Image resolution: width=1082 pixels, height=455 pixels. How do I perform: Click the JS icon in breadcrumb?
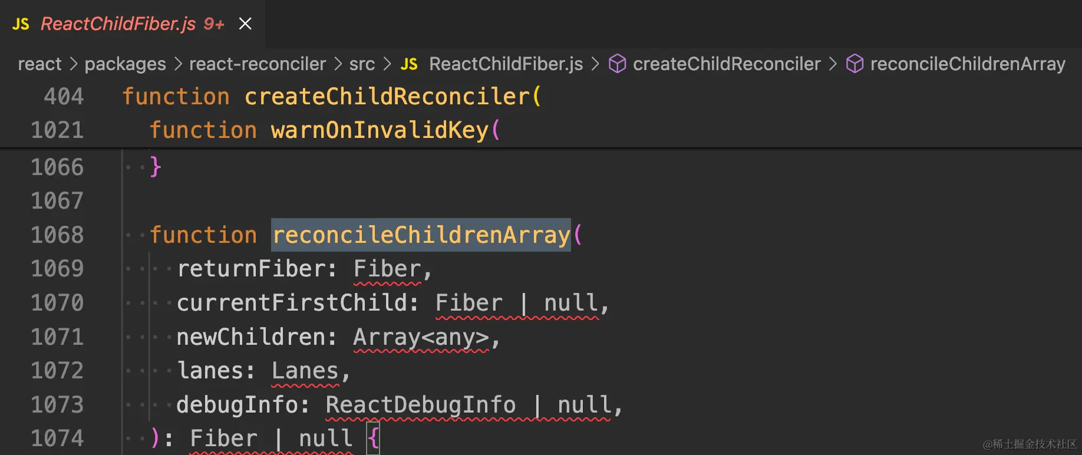click(409, 64)
